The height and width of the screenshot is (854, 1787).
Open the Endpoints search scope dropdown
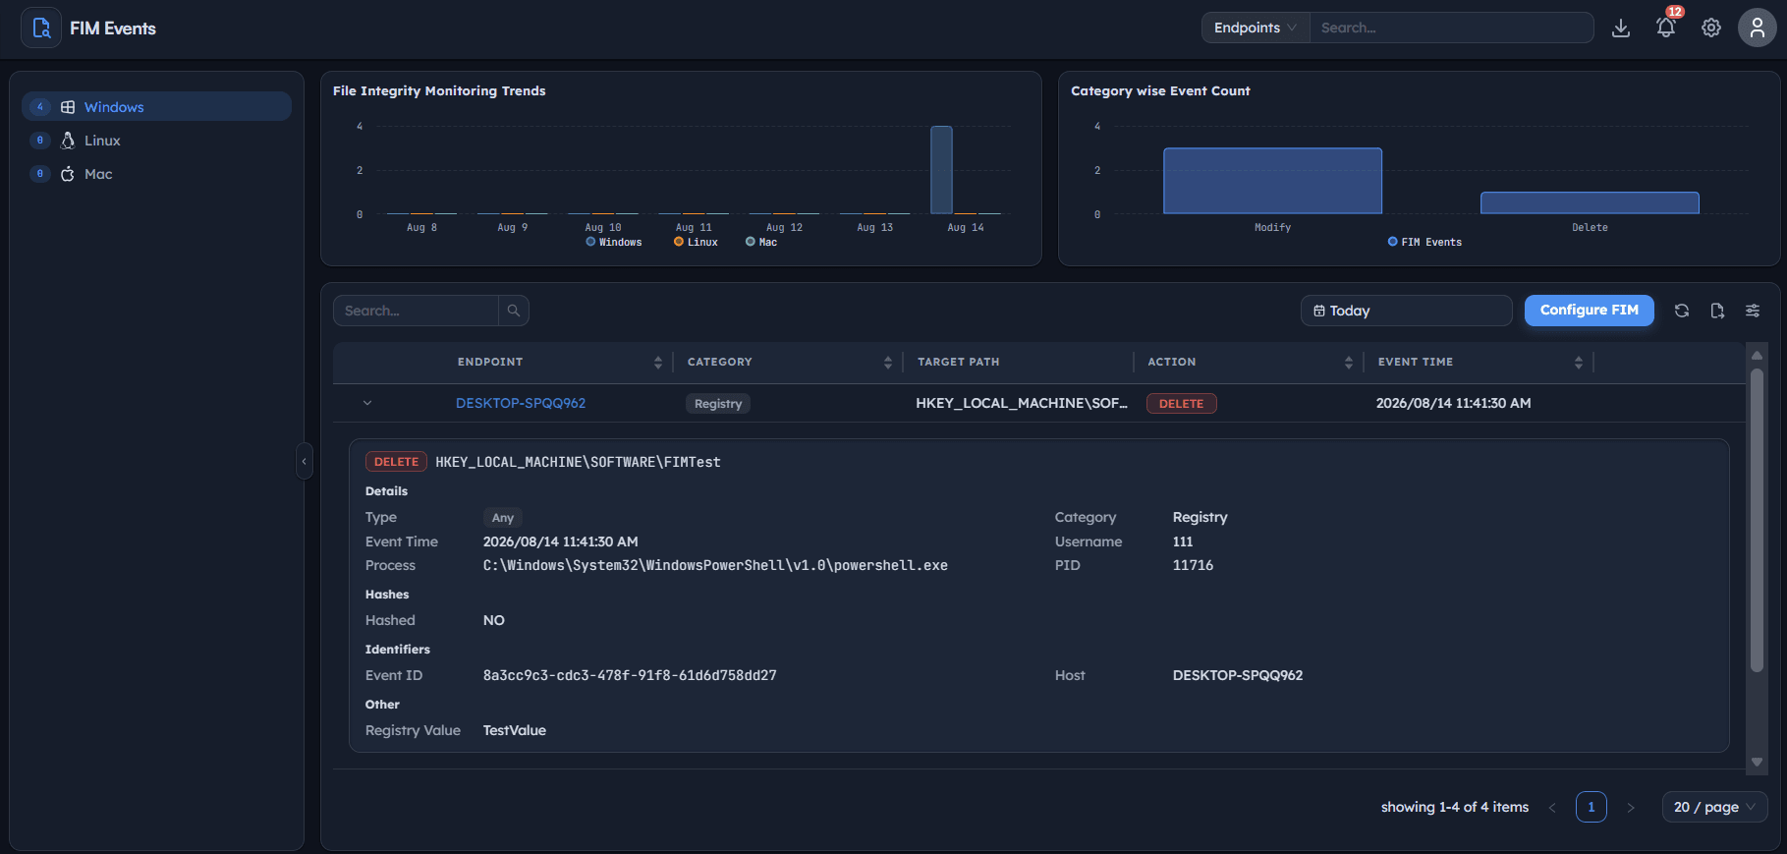1256,28
